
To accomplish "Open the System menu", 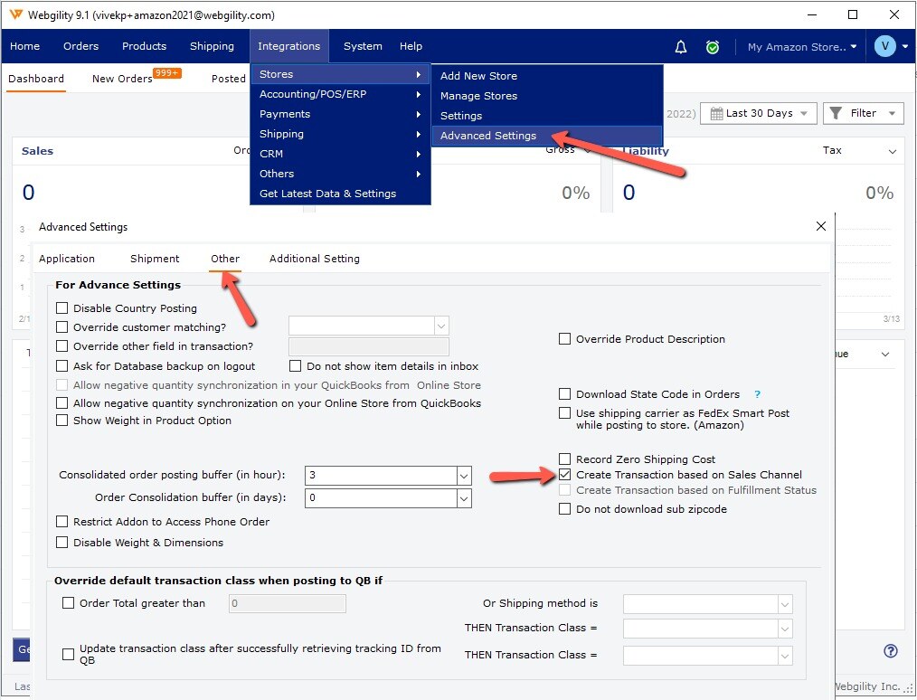I will (363, 46).
